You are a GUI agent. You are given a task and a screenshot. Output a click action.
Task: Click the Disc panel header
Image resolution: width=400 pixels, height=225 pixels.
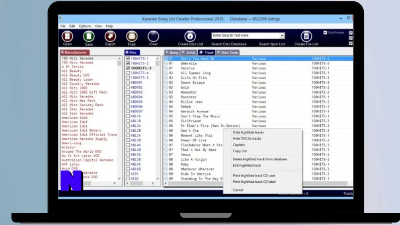(132, 52)
